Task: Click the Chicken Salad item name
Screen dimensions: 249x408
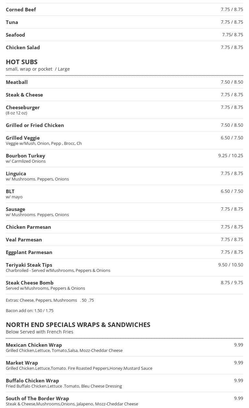Action: coord(23,47)
